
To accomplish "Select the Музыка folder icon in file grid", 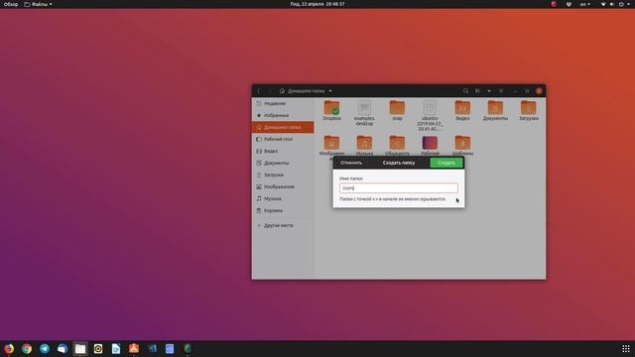I will tap(364, 143).
